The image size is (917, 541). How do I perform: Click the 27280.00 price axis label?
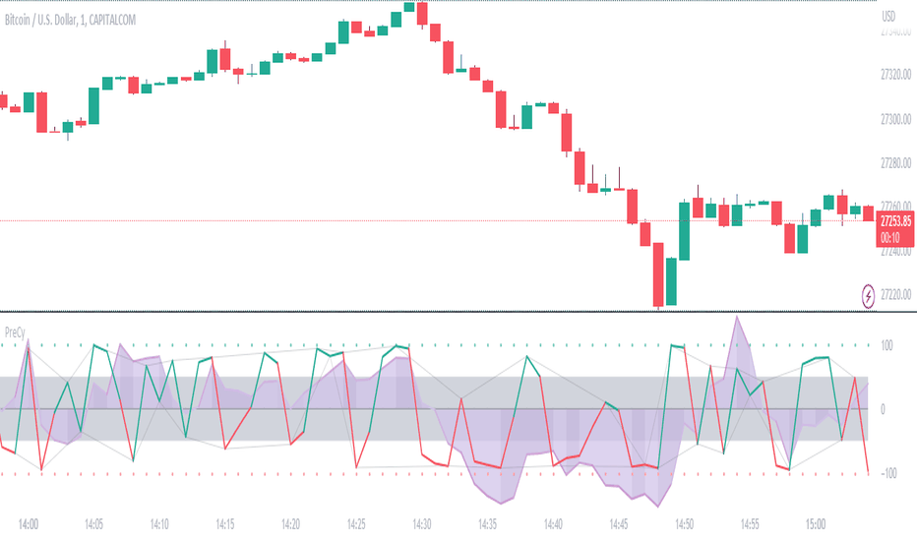click(895, 162)
